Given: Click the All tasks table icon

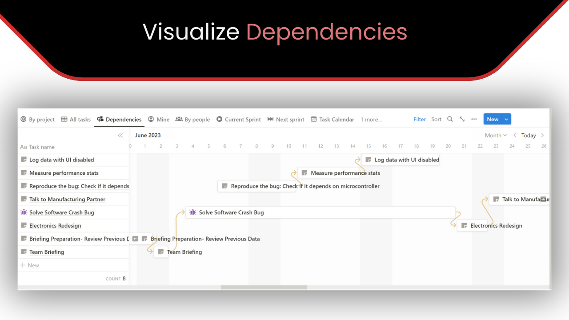Looking at the screenshot, I should 64,119.
